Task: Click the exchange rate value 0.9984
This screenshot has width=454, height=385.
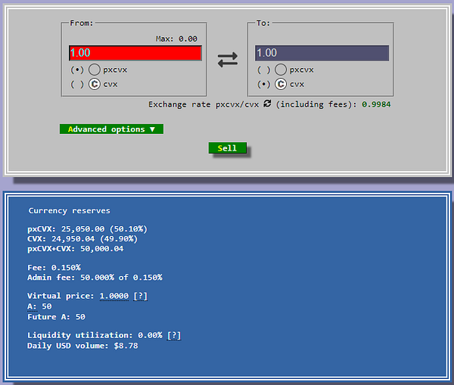Action: click(376, 104)
